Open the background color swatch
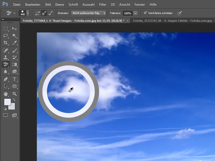The image size is (215, 161). 12,107
